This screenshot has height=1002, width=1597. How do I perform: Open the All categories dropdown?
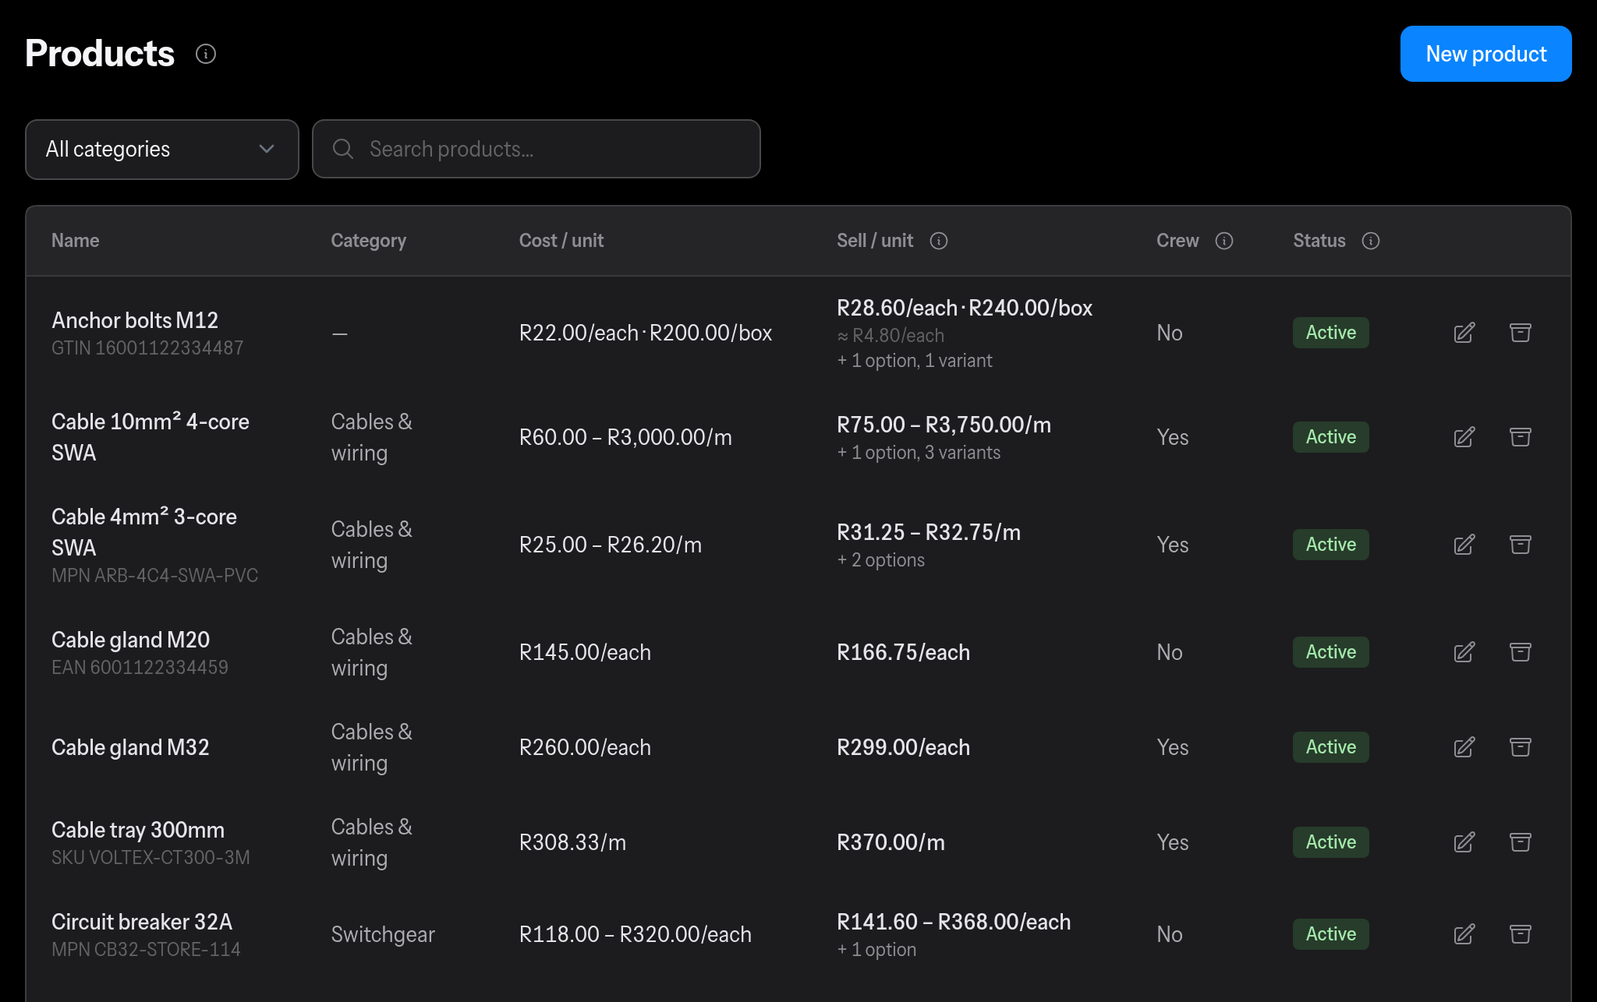click(x=162, y=150)
